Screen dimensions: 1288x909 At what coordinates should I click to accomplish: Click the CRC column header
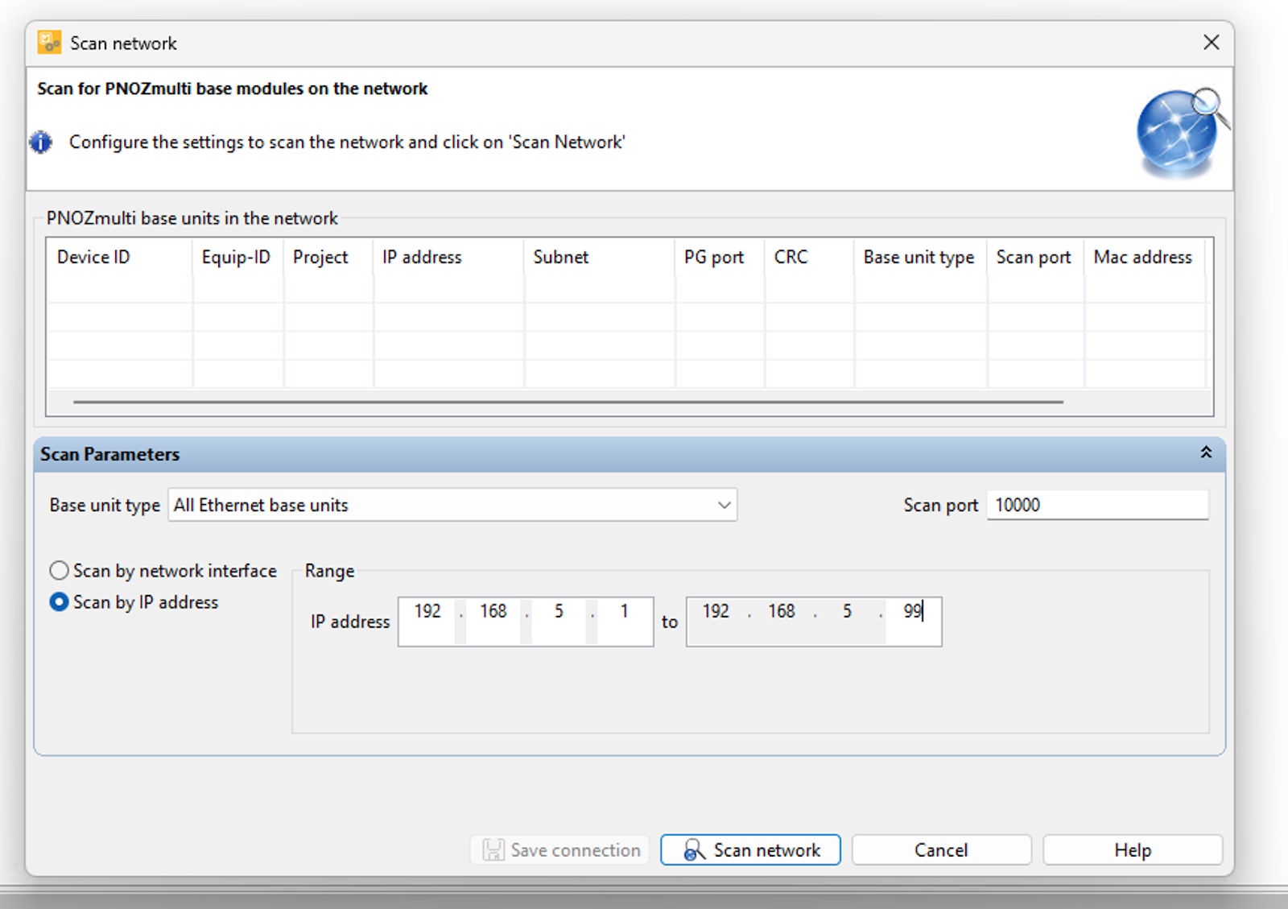pyautogui.click(x=809, y=258)
